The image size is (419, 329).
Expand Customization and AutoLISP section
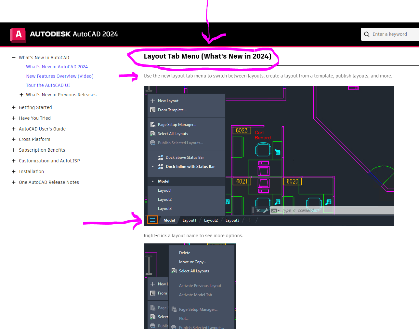point(14,161)
